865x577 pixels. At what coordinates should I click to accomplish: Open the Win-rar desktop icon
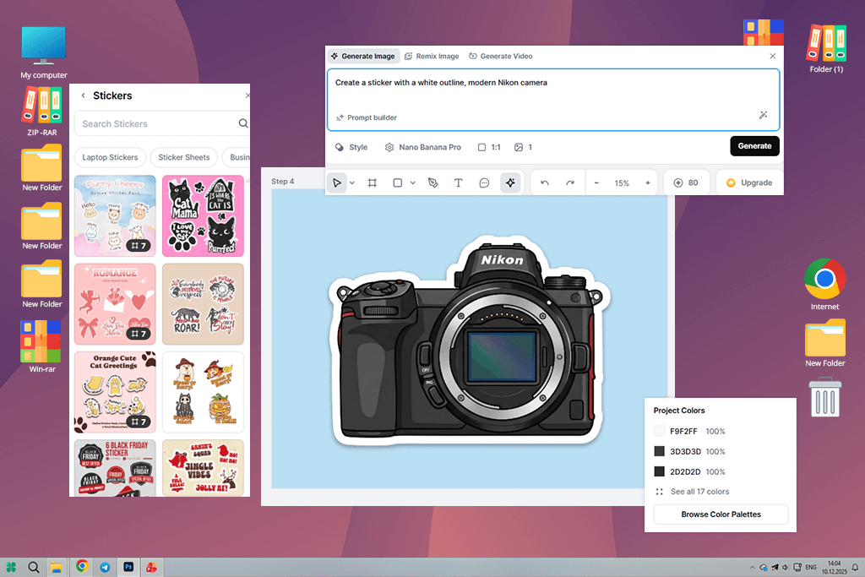click(42, 346)
